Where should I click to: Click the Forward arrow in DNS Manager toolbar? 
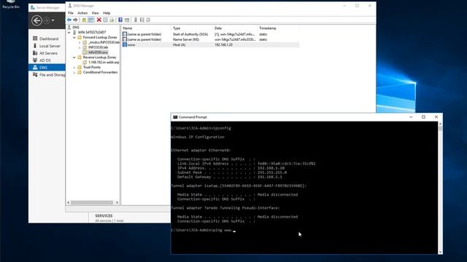(x=75, y=20)
